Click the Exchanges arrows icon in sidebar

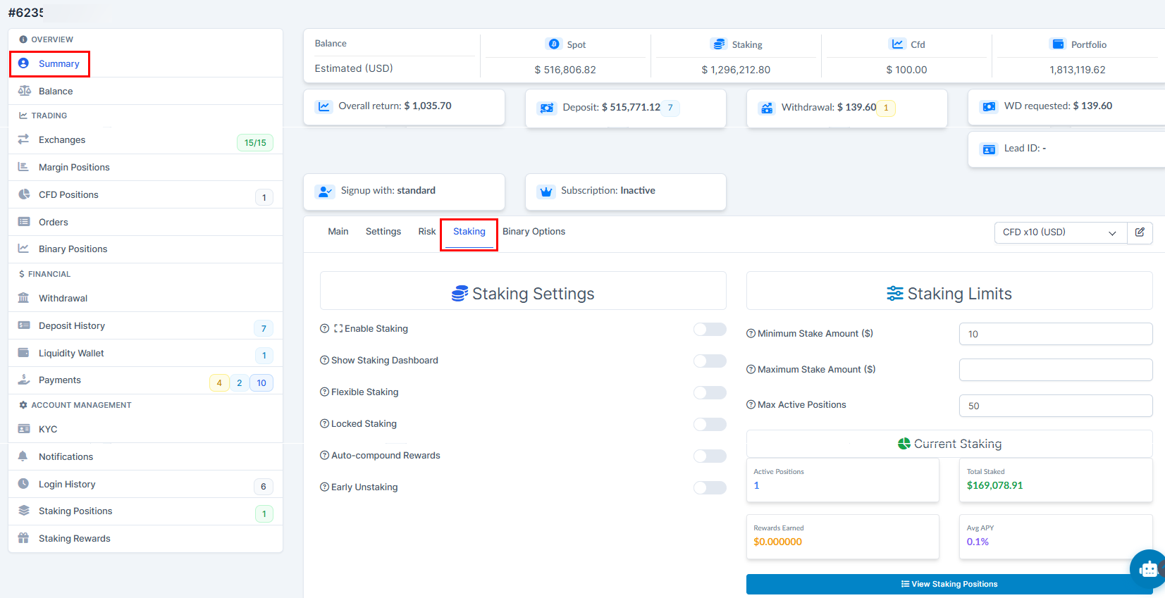[x=24, y=139]
